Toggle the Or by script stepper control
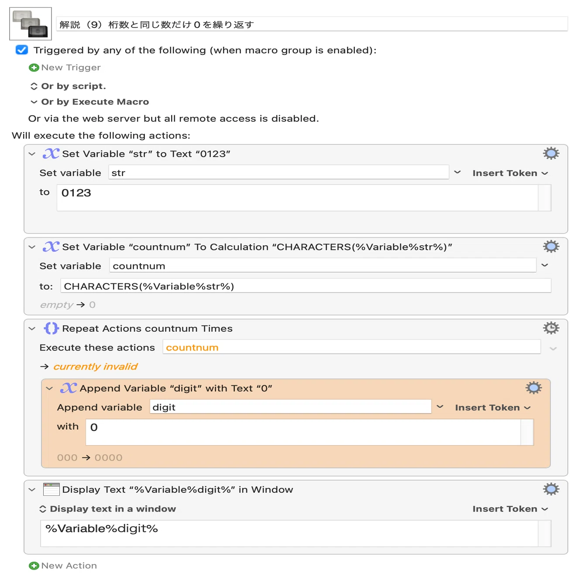Screen dimensions: 577x577 click(x=34, y=86)
